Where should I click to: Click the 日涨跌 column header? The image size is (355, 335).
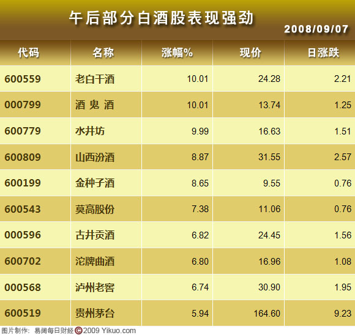[323, 53]
